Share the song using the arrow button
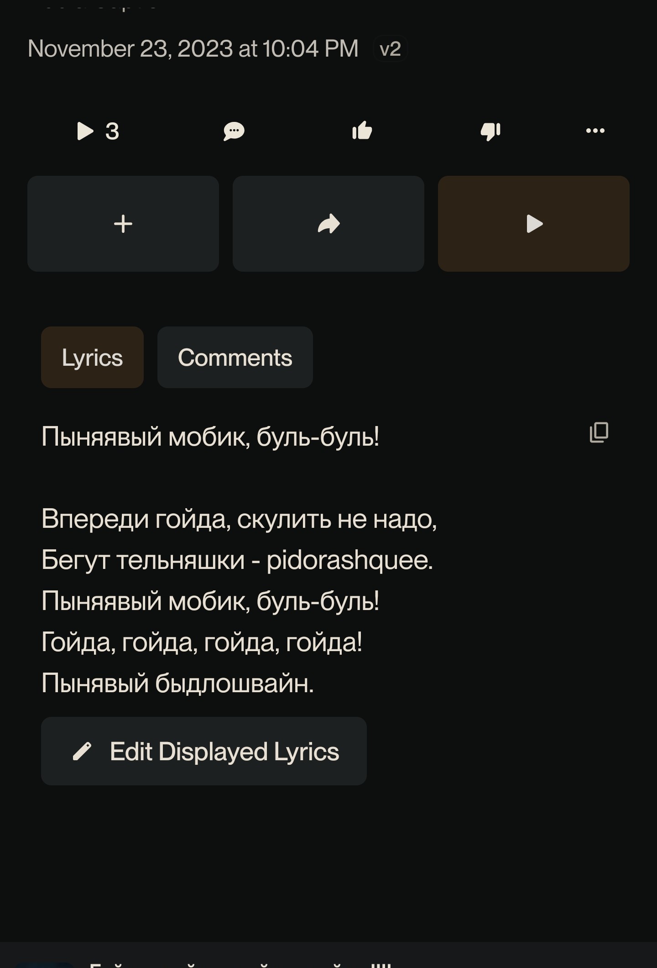 click(x=328, y=224)
